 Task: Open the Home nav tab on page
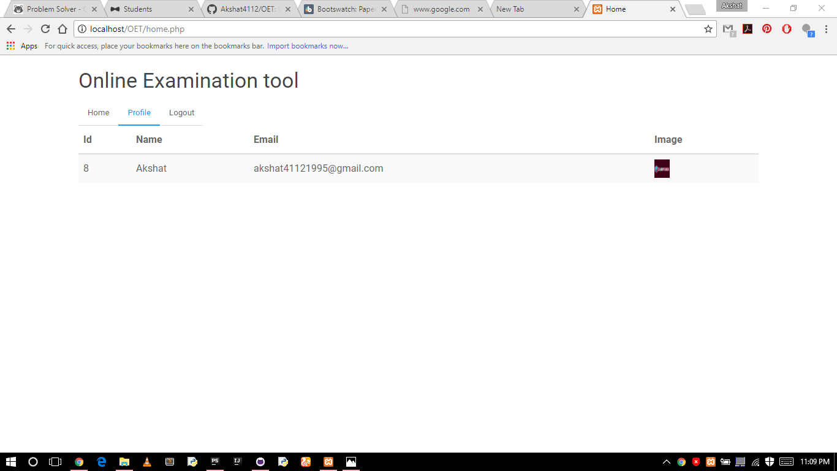[99, 113]
